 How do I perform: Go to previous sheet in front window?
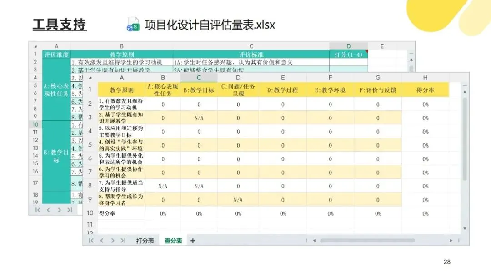coord(102,241)
